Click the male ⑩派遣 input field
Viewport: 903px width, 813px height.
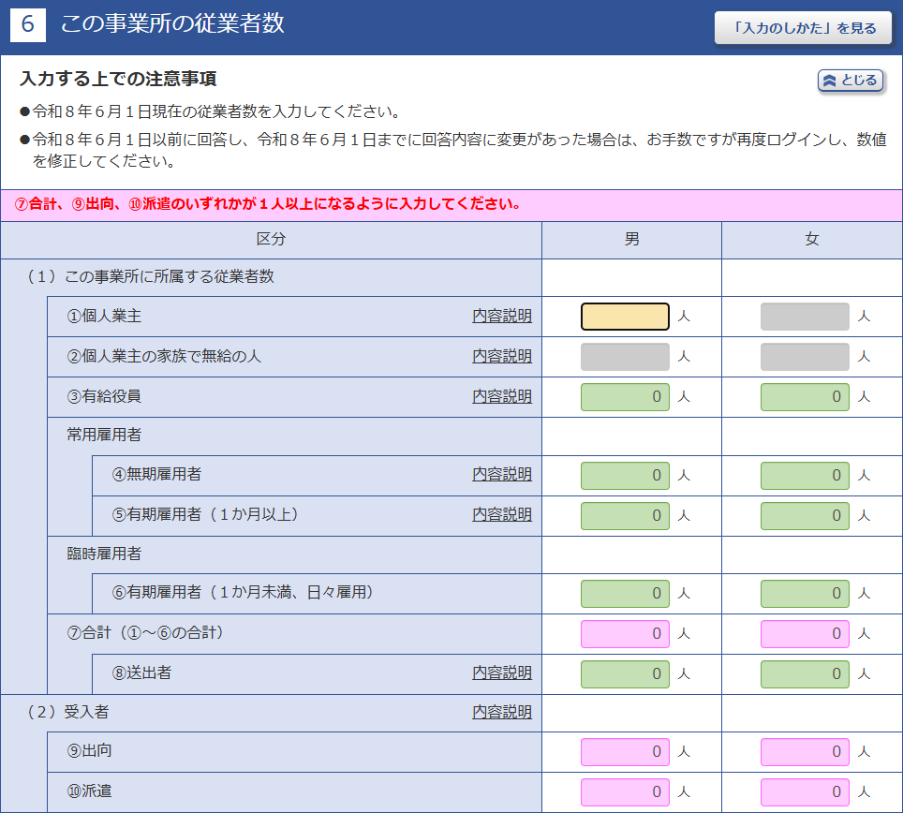pyautogui.click(x=625, y=792)
